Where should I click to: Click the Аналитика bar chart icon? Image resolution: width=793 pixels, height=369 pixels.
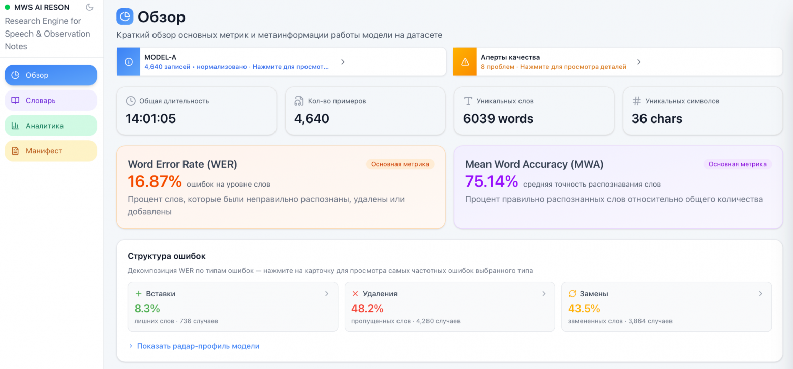coord(16,126)
